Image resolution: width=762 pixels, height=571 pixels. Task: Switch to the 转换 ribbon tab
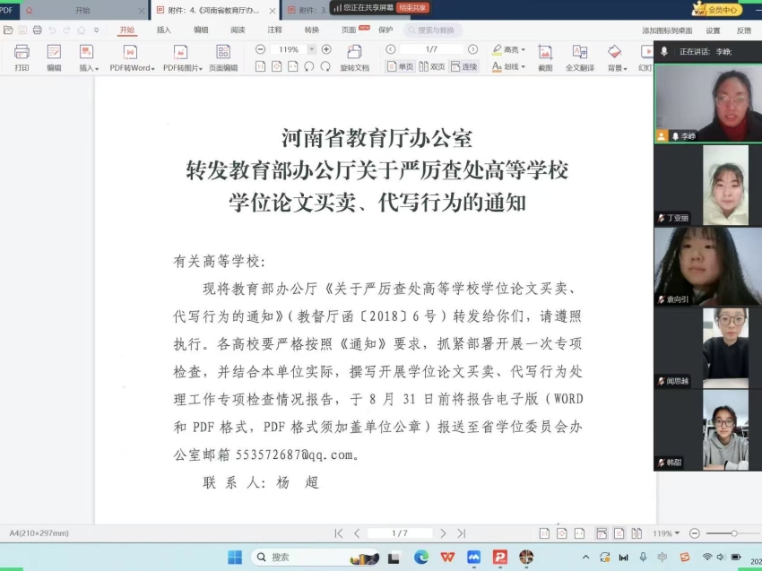pos(311,30)
